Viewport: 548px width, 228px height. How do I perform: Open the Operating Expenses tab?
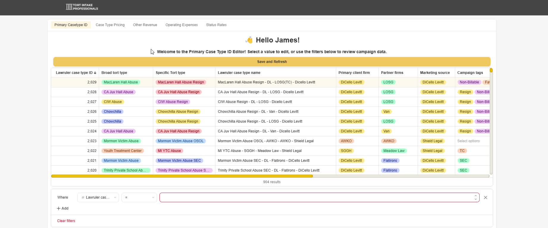[x=181, y=25]
